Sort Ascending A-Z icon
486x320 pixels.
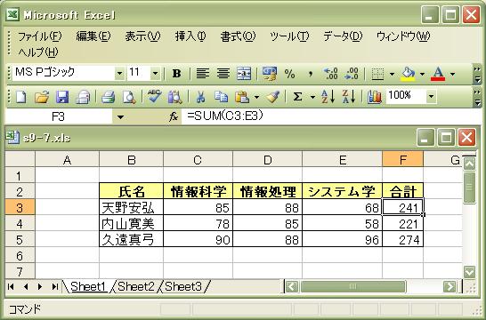pos(328,97)
